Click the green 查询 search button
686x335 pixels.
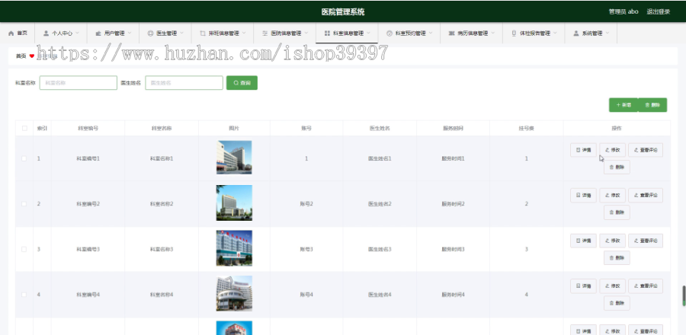(x=242, y=82)
